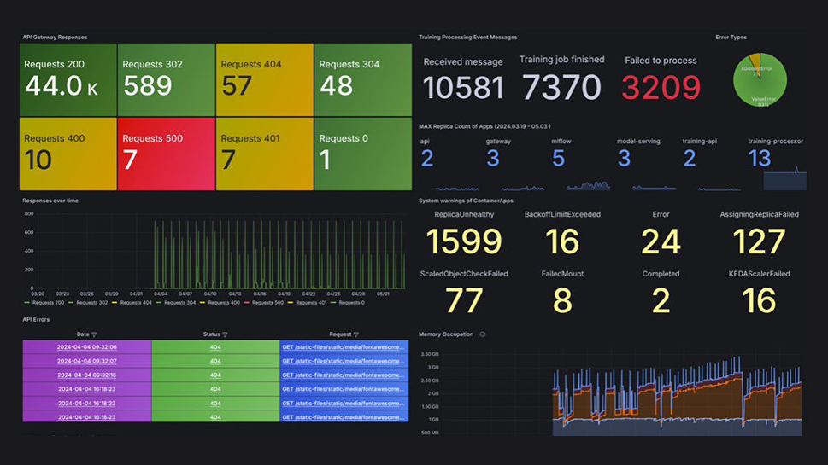Image resolution: width=828 pixels, height=465 pixels.
Task: Click the red Requests 500 stat tile
Action: 167,154
